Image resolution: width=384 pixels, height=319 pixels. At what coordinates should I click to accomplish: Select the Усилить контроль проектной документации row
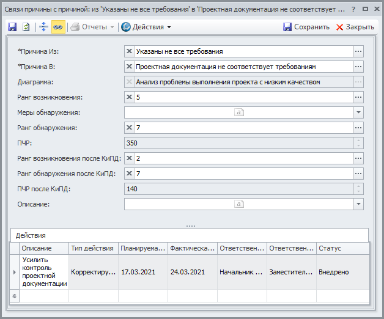coord(44,272)
